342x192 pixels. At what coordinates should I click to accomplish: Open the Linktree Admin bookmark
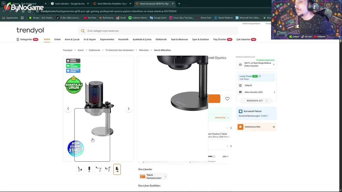point(138,18)
